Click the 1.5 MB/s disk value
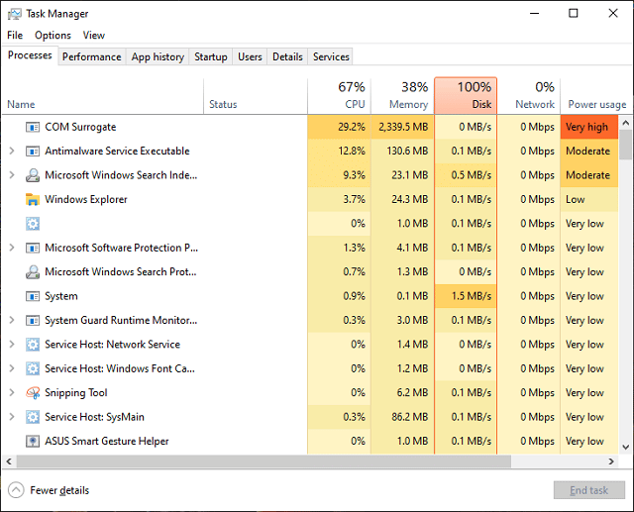Screen dimensions: 634x512 (472, 296)
